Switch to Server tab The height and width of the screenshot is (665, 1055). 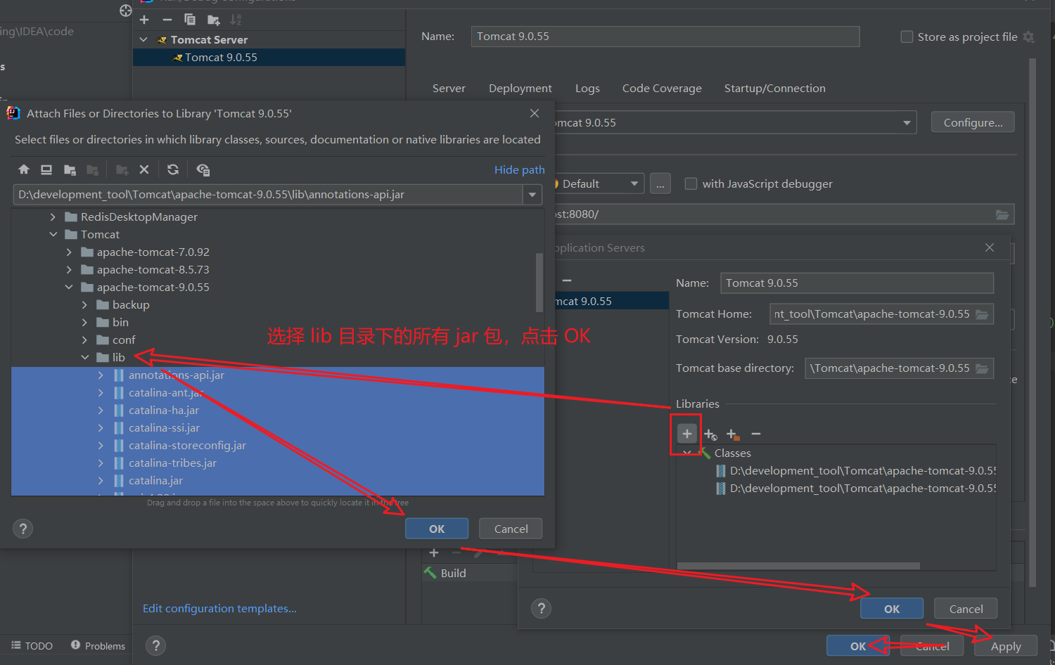click(449, 89)
